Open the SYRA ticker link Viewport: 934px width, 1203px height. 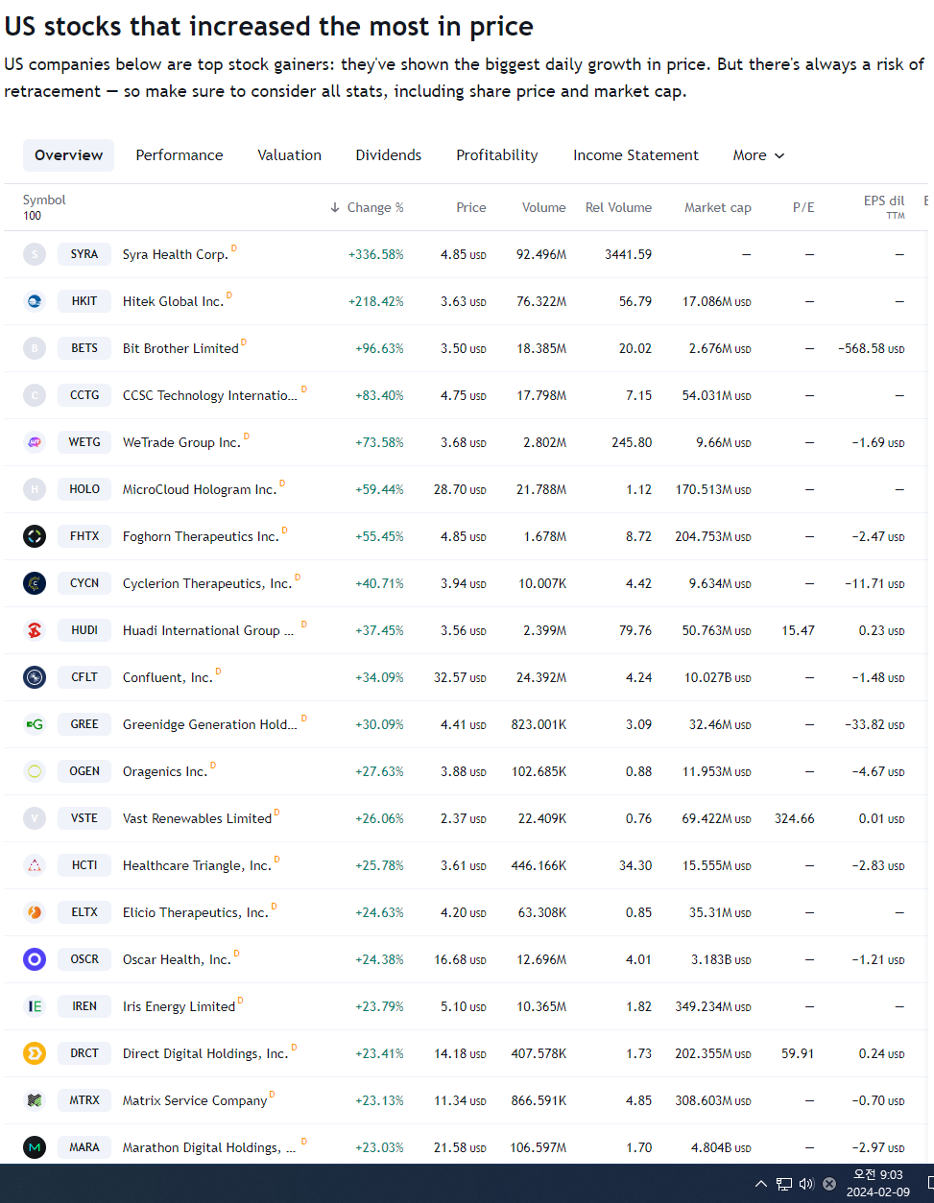[84, 254]
